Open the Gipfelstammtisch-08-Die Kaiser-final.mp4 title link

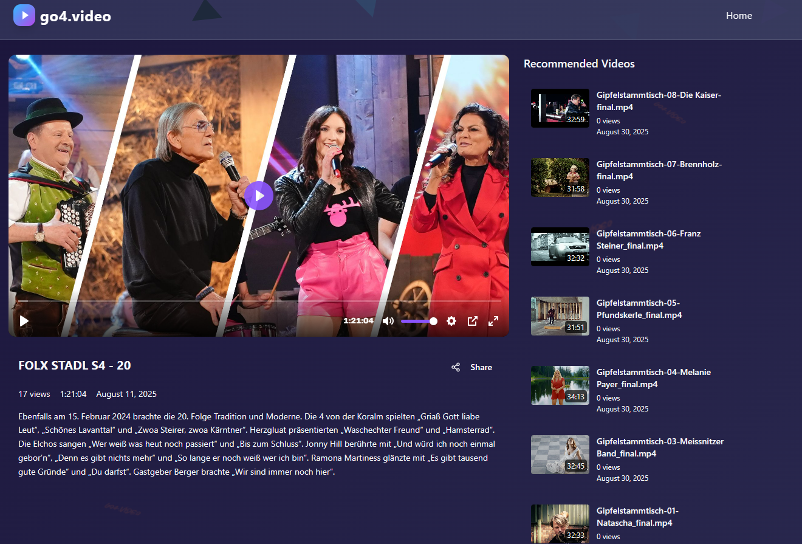click(x=659, y=101)
